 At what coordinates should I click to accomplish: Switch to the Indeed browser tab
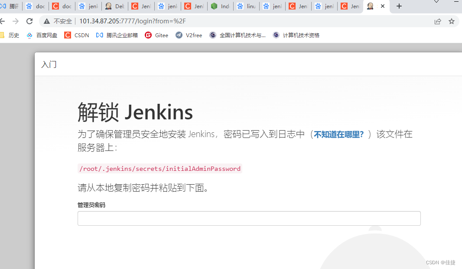tap(220, 6)
